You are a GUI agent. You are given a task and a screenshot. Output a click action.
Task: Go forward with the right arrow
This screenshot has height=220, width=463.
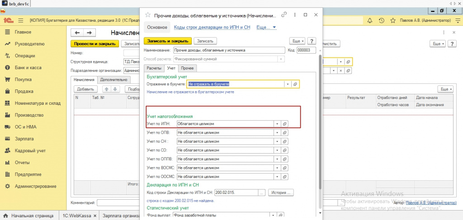click(89, 33)
